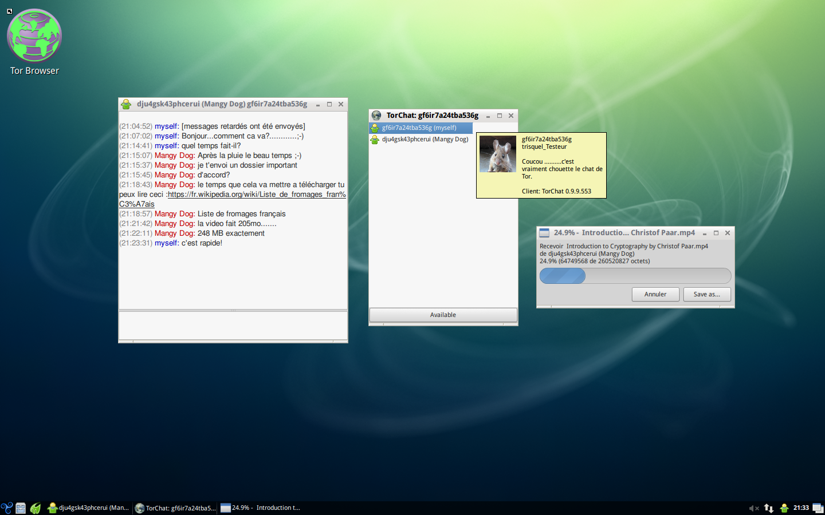Select gf6ir7a24tba536g (myself) in buddy list
The width and height of the screenshot is (825, 515).
click(421, 128)
